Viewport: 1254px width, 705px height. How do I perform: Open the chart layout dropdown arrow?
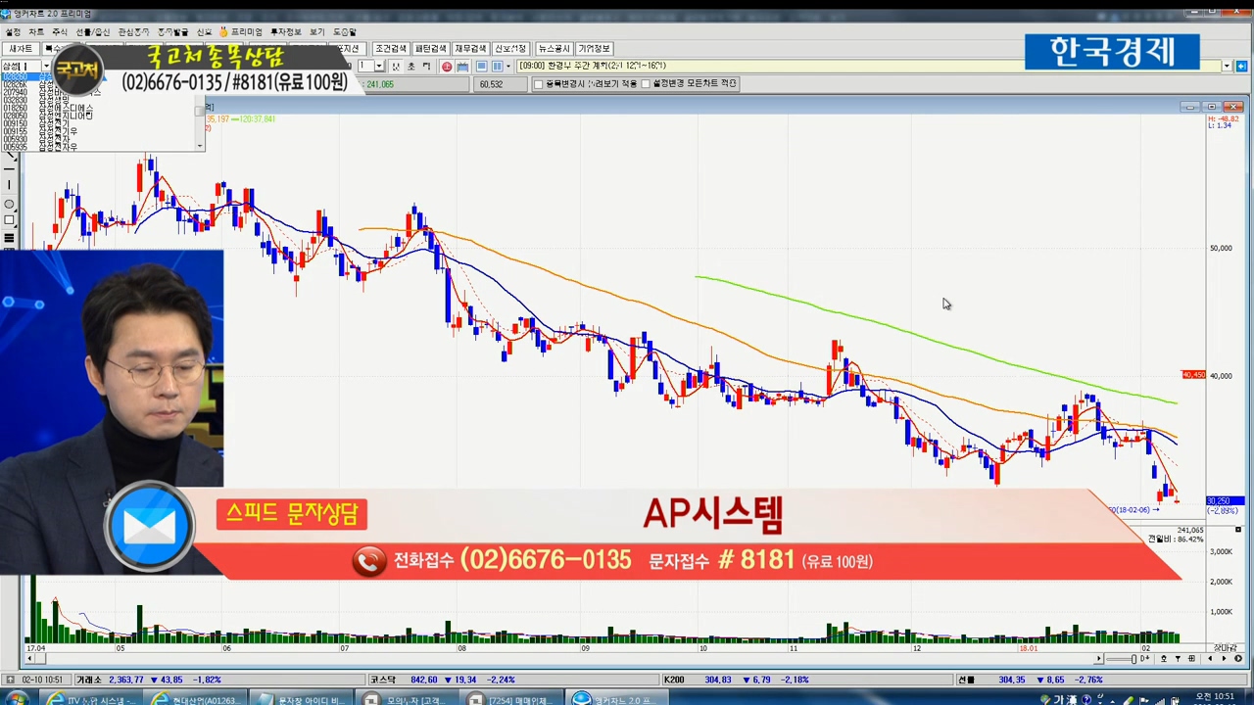pos(508,67)
